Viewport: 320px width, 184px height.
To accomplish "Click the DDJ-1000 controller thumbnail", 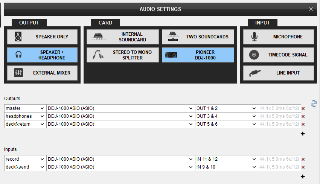I will [x=171, y=55].
